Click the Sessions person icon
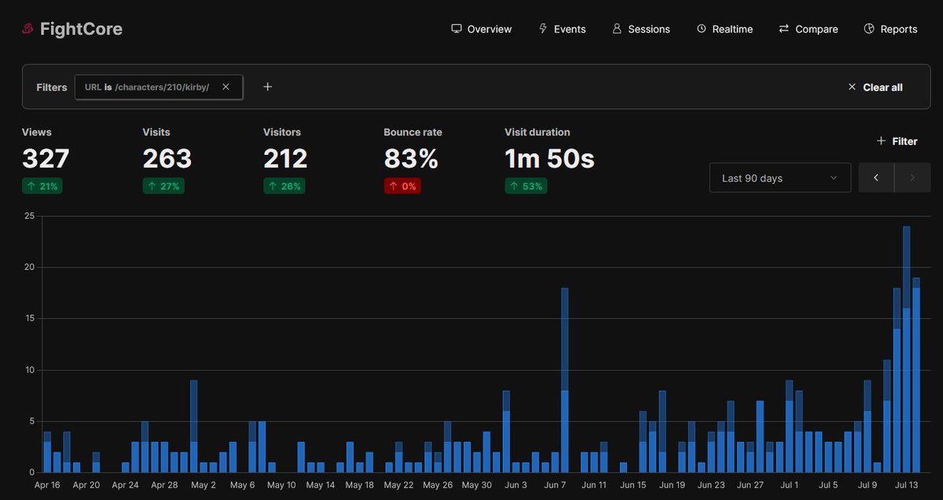This screenshot has height=500, width=943. pos(617,28)
